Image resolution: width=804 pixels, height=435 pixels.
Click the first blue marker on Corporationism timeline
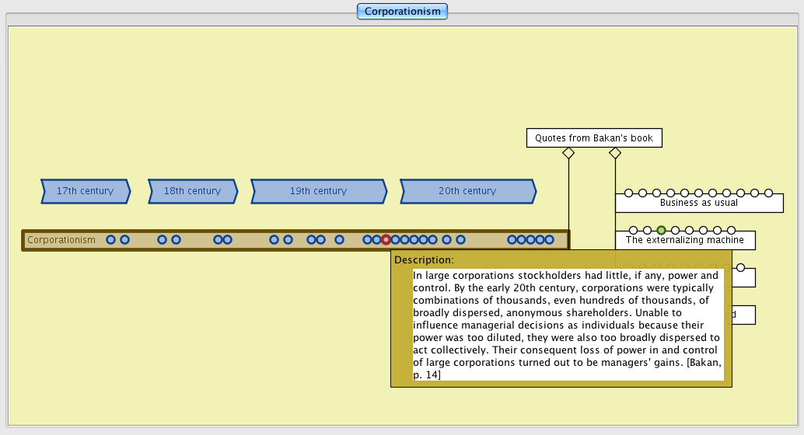tap(110, 240)
